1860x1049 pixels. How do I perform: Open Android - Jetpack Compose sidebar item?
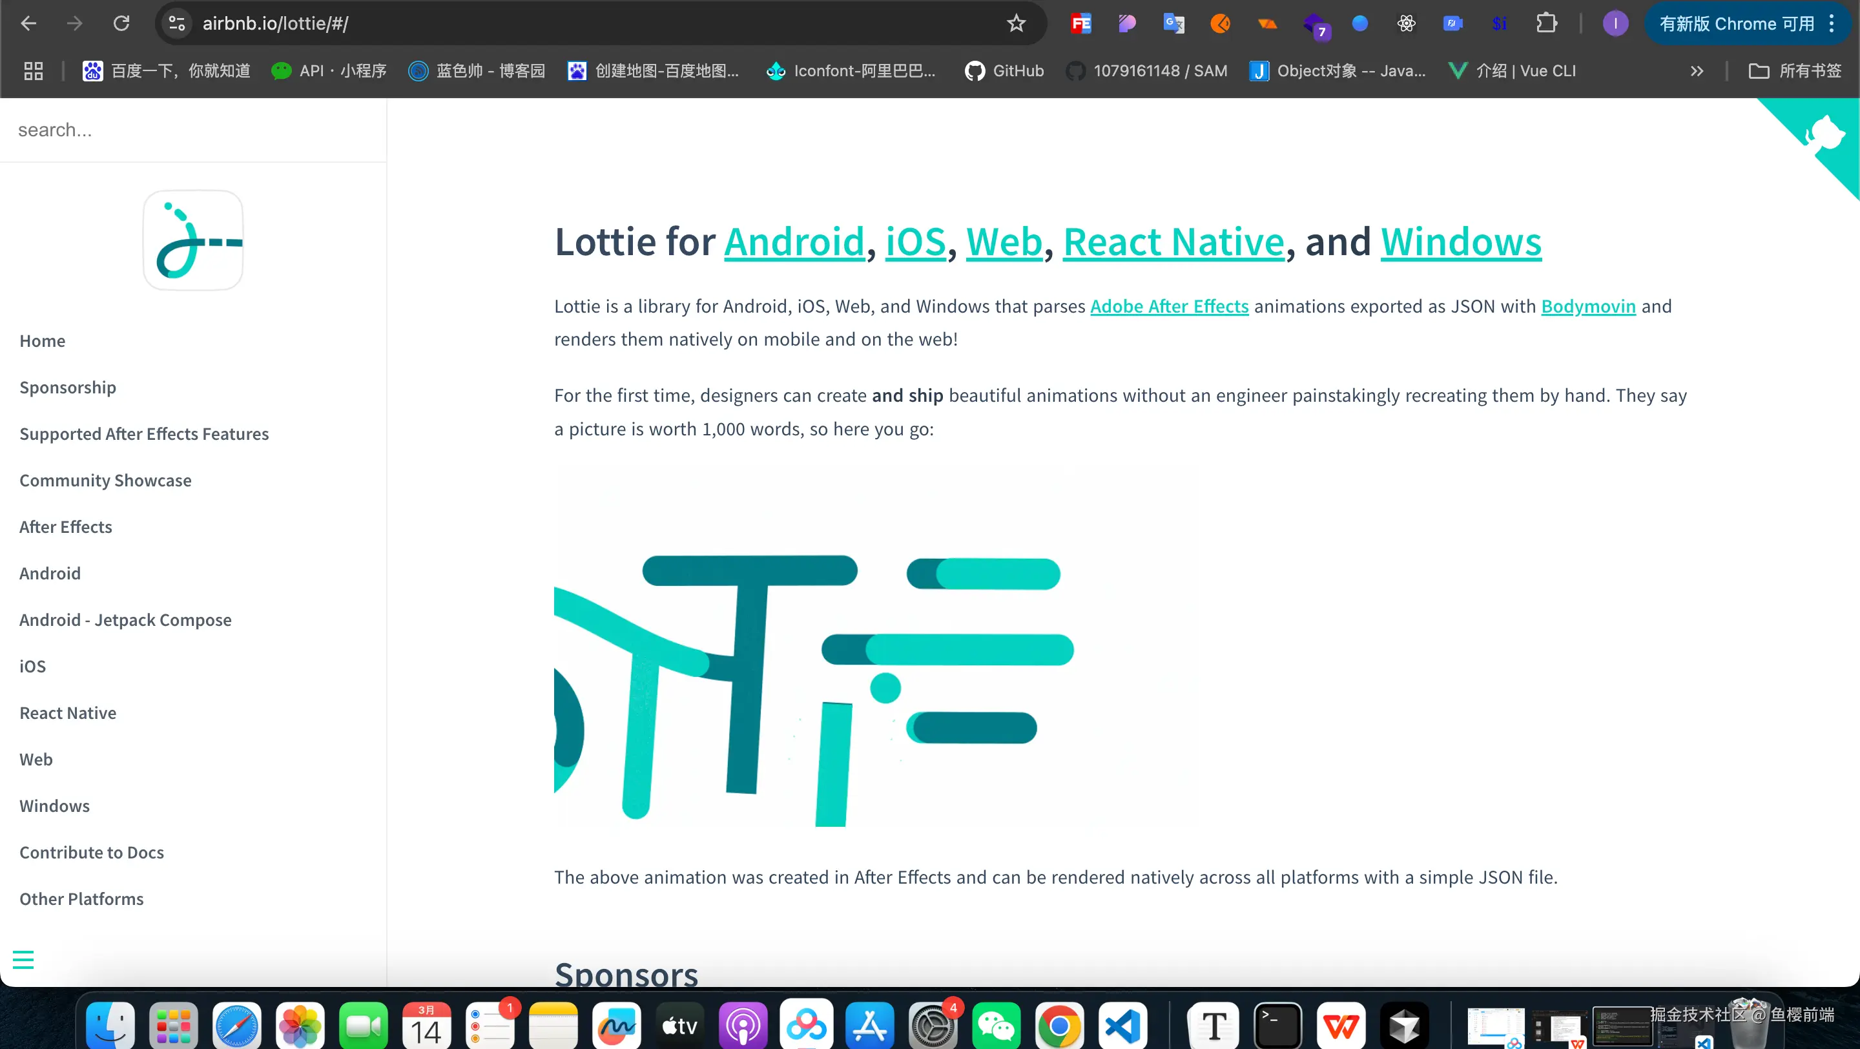pyautogui.click(x=126, y=619)
